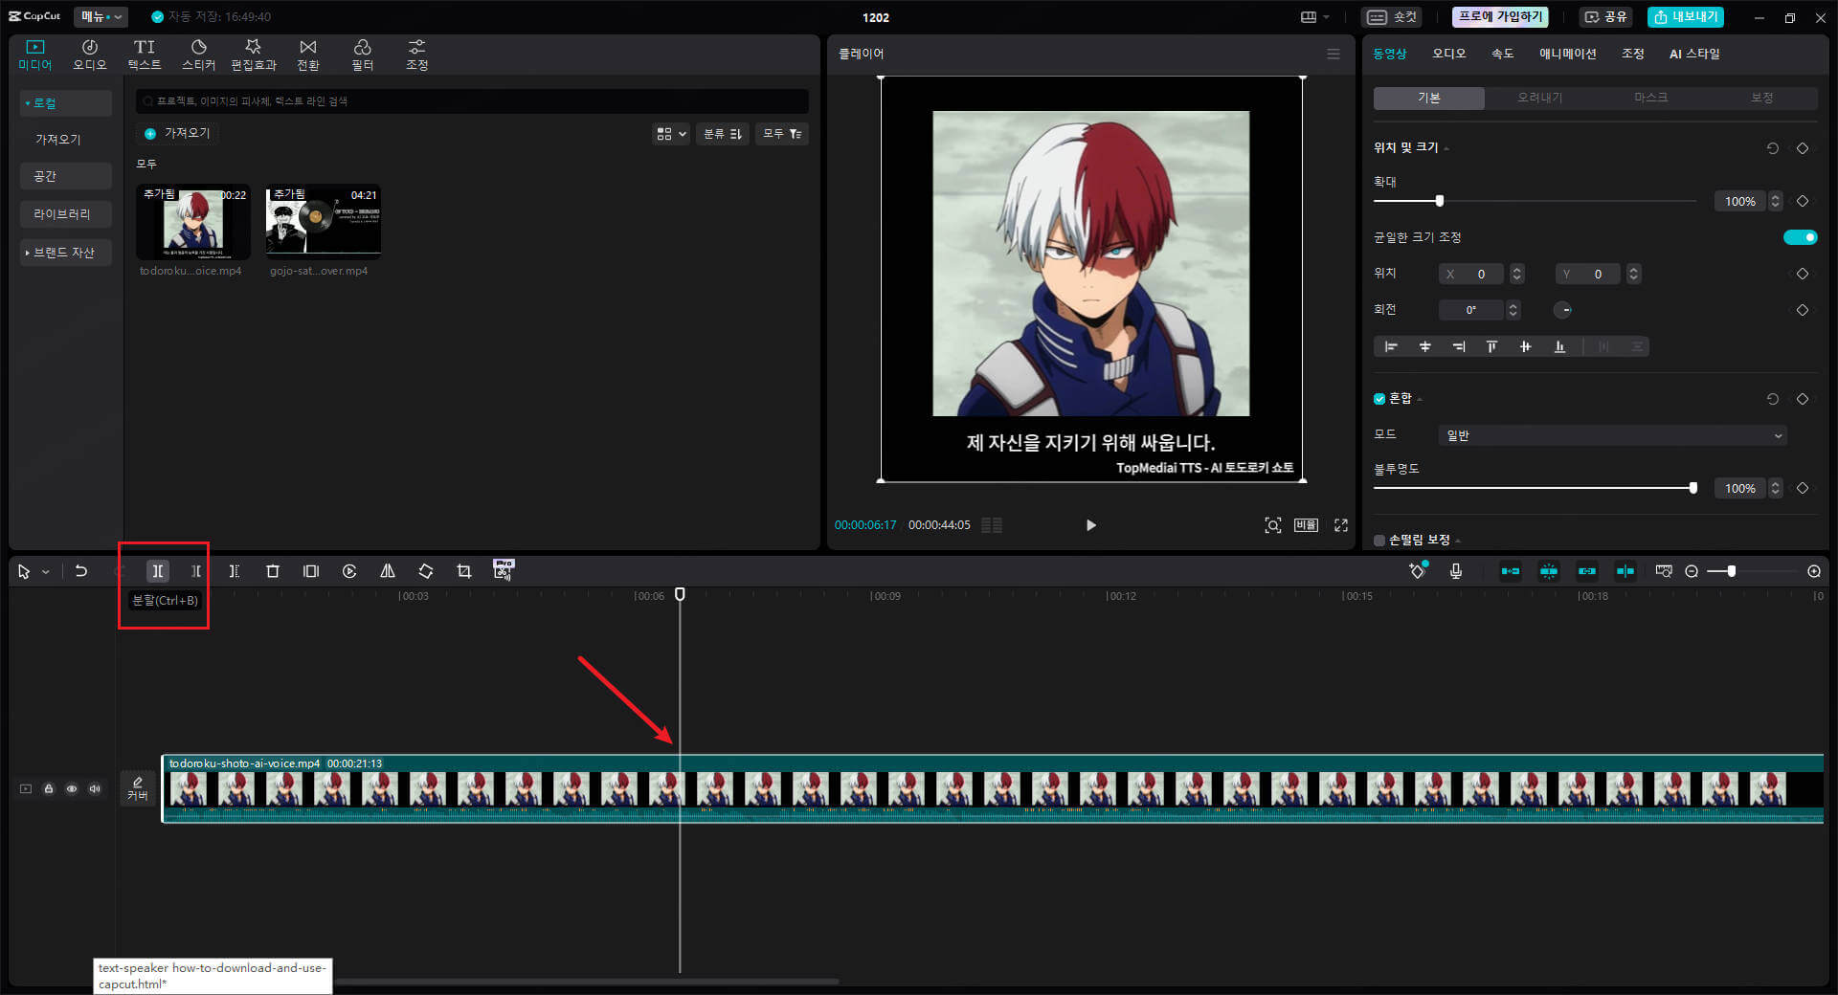Click the Pro auto-cut scissors icon

[x=504, y=570]
